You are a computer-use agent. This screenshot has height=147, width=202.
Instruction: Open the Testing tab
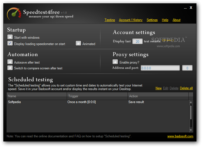(x=110, y=20)
